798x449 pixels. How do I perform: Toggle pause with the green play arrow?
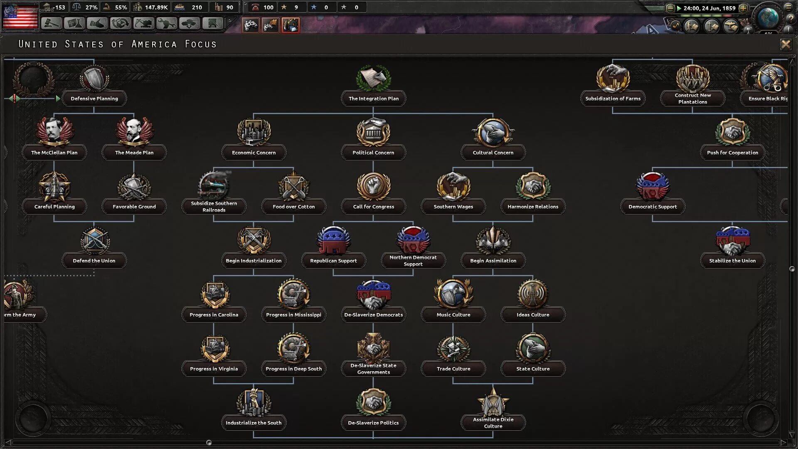click(679, 8)
